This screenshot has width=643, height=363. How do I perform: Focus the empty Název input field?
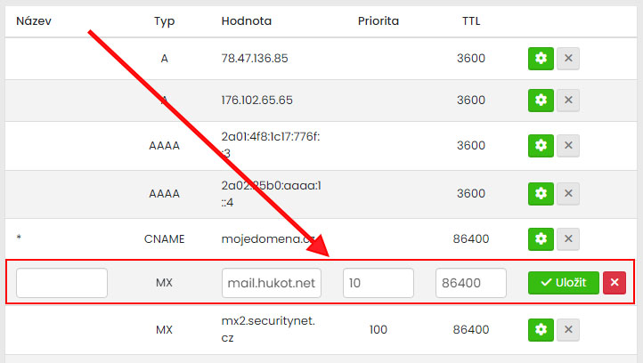tap(61, 283)
